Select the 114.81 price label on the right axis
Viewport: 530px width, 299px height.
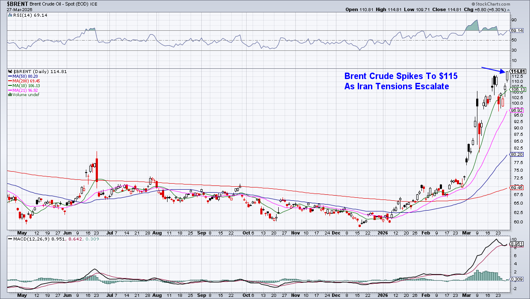point(518,72)
